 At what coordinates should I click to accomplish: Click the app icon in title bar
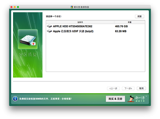(72, 7)
